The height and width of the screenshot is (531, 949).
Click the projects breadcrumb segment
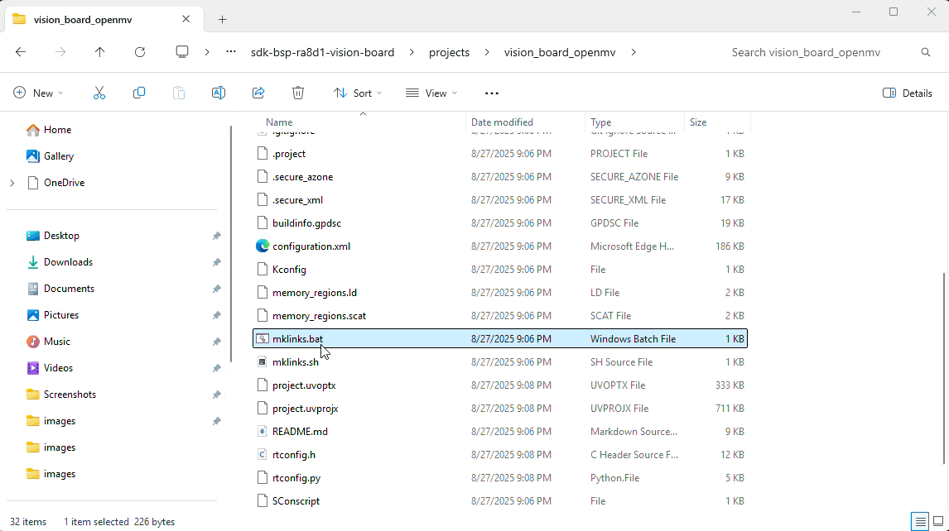click(x=449, y=52)
